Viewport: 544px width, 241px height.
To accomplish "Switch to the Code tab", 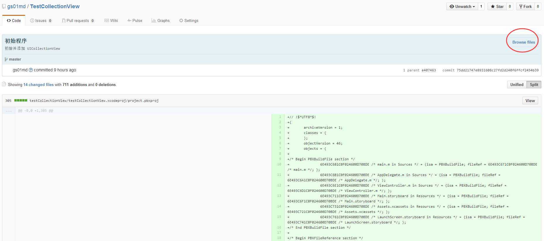I will coord(14,20).
